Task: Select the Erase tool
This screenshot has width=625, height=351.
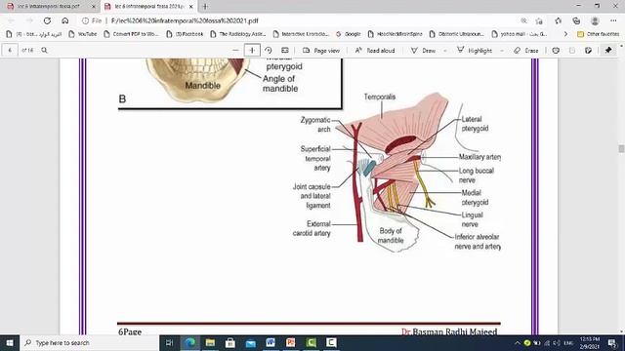Action: pos(526,51)
